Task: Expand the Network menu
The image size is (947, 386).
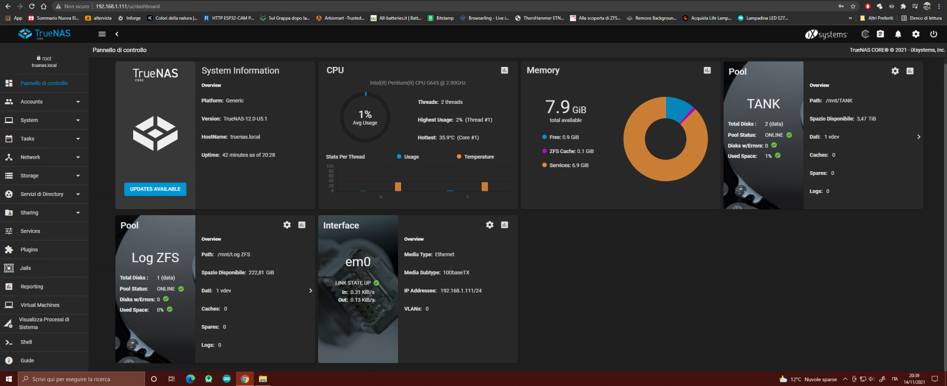Action: coord(44,157)
